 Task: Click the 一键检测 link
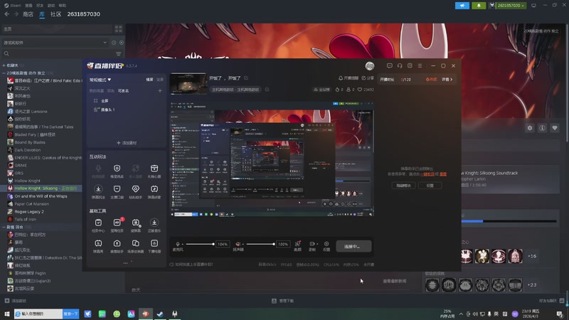[x=427, y=174]
